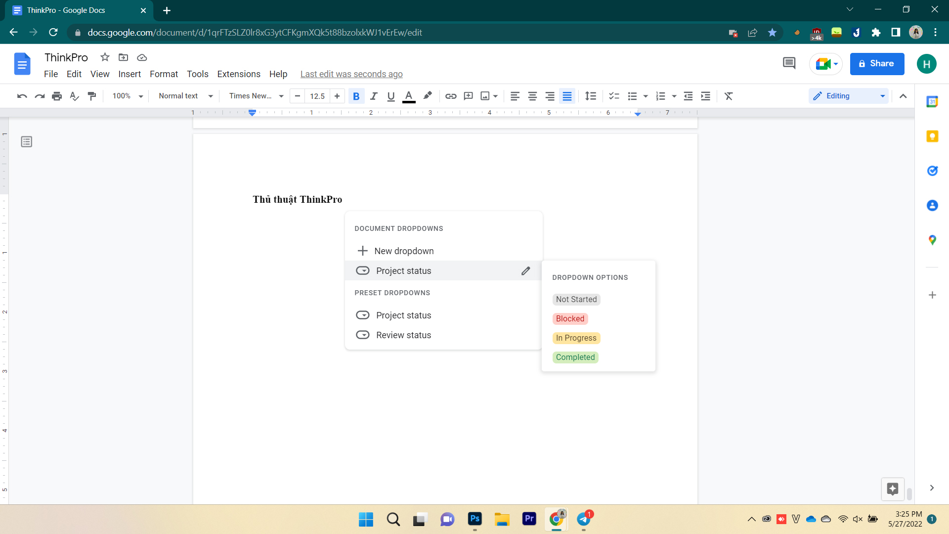Click Clear formatting icon
Image resolution: width=949 pixels, height=534 pixels.
click(729, 96)
